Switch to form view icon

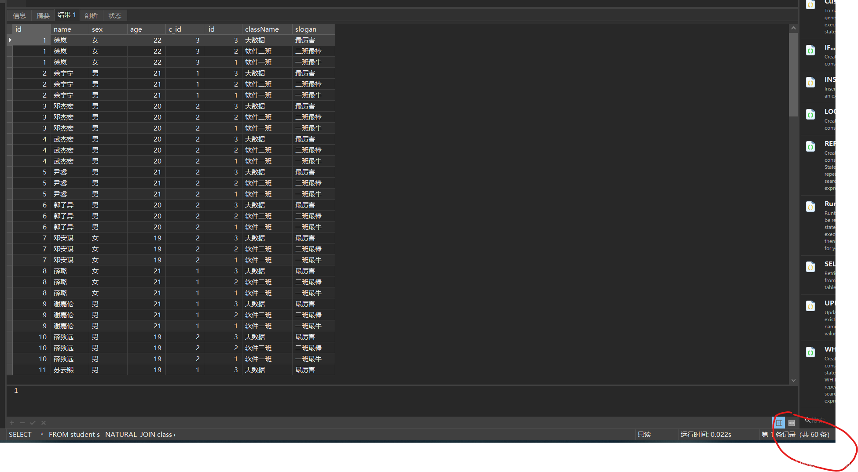(x=792, y=423)
